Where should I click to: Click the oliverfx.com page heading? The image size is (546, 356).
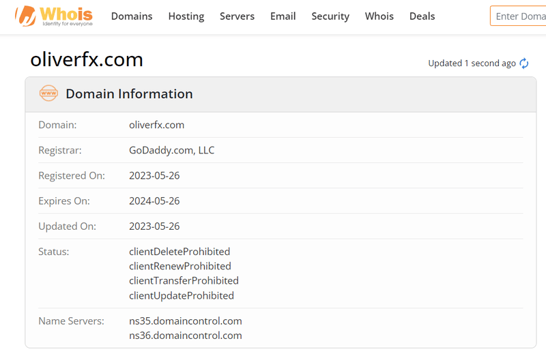coord(87,59)
